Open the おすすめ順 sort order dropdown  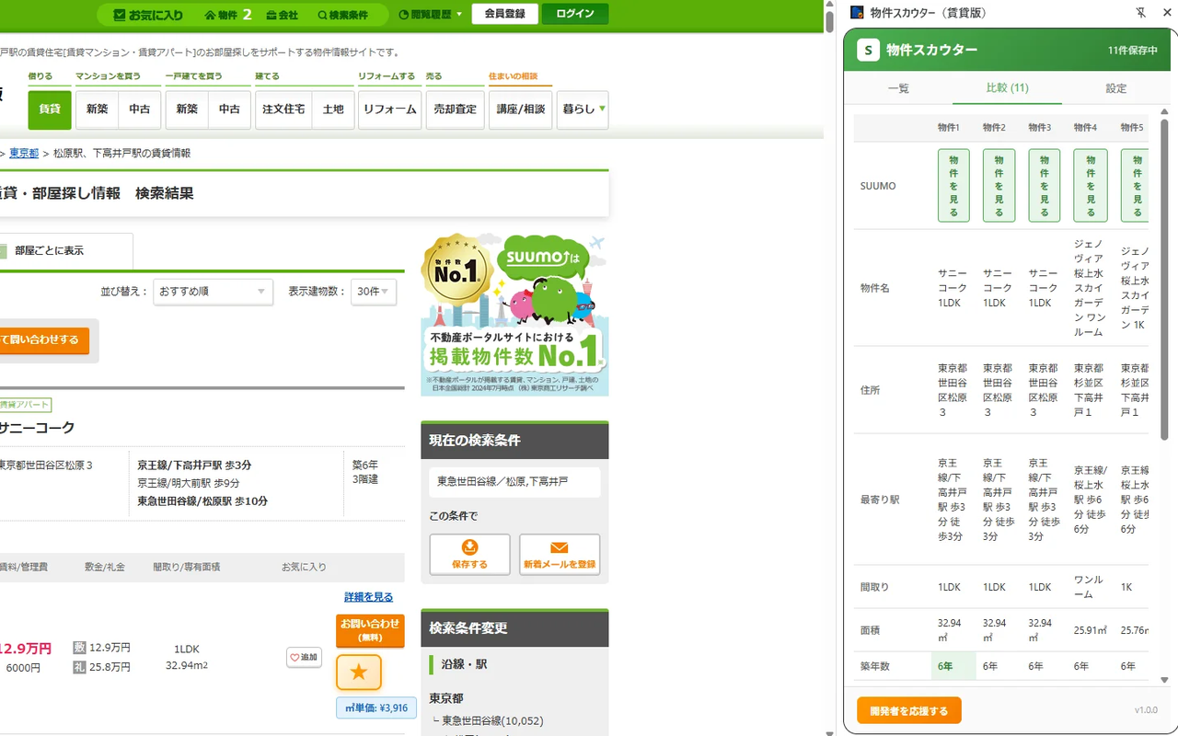point(213,292)
